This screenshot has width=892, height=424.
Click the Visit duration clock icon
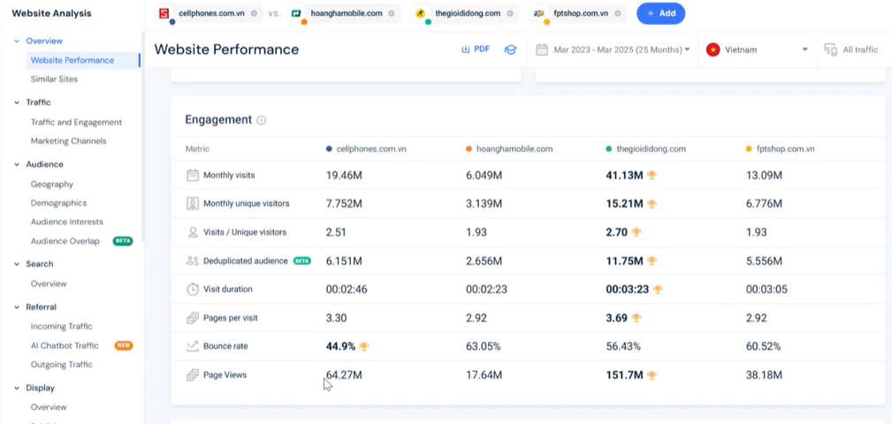[193, 290]
